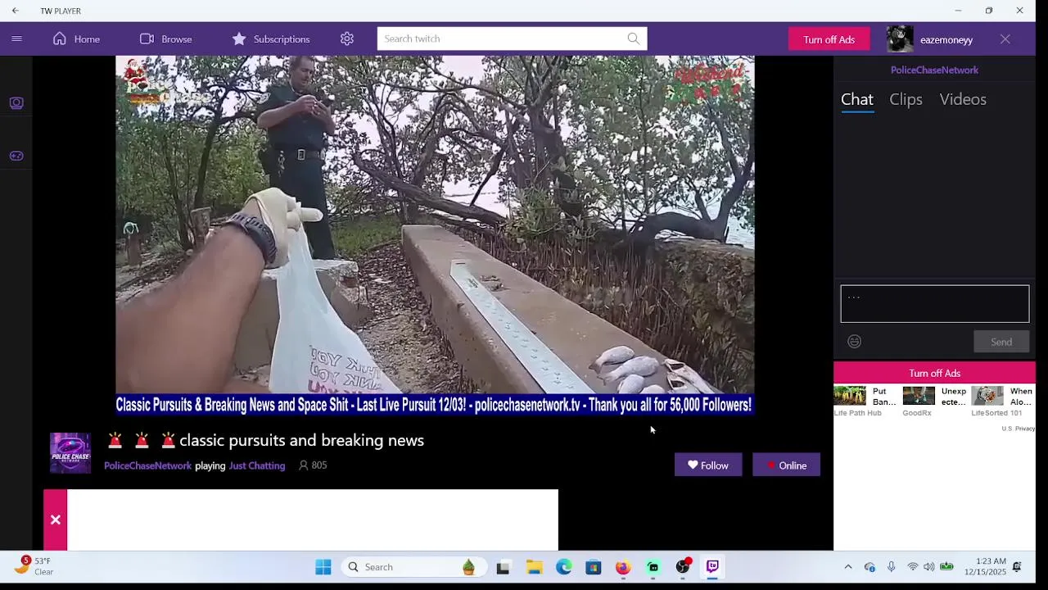1048x590 pixels.
Task: Click the viewer count icon showing 805
Action: [x=303, y=465]
